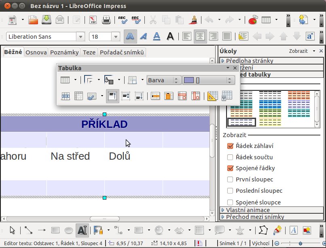326x248 pixels.
Task: Delete the column in the table
Action: tap(195, 96)
